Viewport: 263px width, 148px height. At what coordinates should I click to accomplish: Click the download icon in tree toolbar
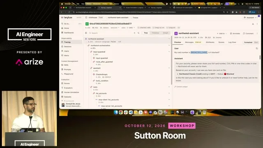134,33
